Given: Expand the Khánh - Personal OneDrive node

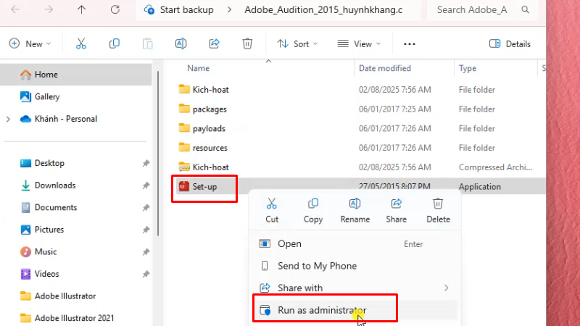Looking at the screenshot, I should tap(8, 119).
